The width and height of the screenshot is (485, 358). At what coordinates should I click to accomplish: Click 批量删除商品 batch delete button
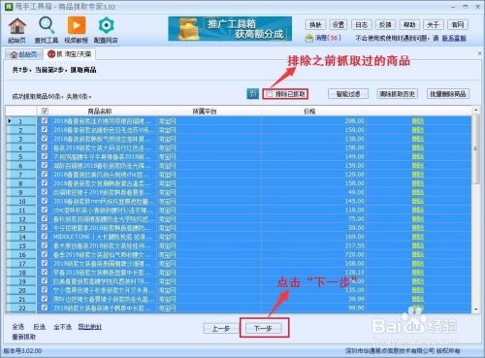coord(448,94)
